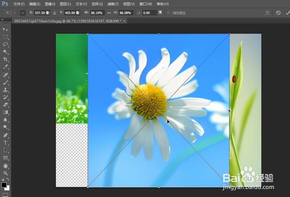The image size is (290, 197).
Task: Select the Rectangle shape tool
Action: 5,158
